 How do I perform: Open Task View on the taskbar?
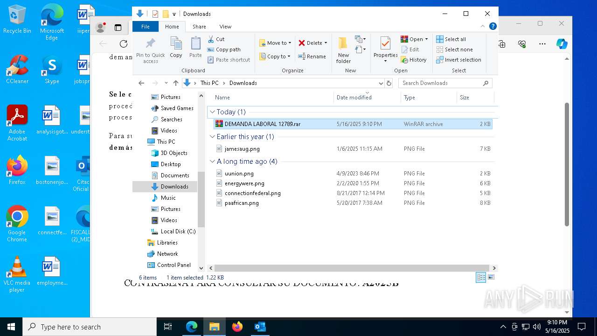tap(168, 327)
